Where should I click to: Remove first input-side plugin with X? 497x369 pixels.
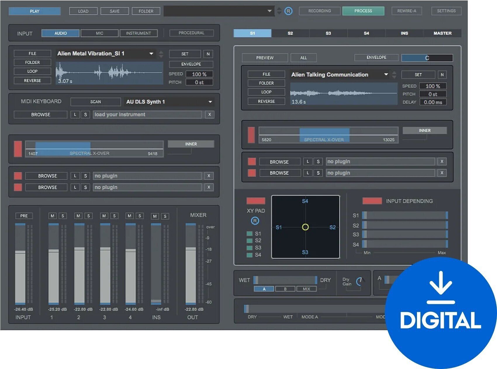209,176
